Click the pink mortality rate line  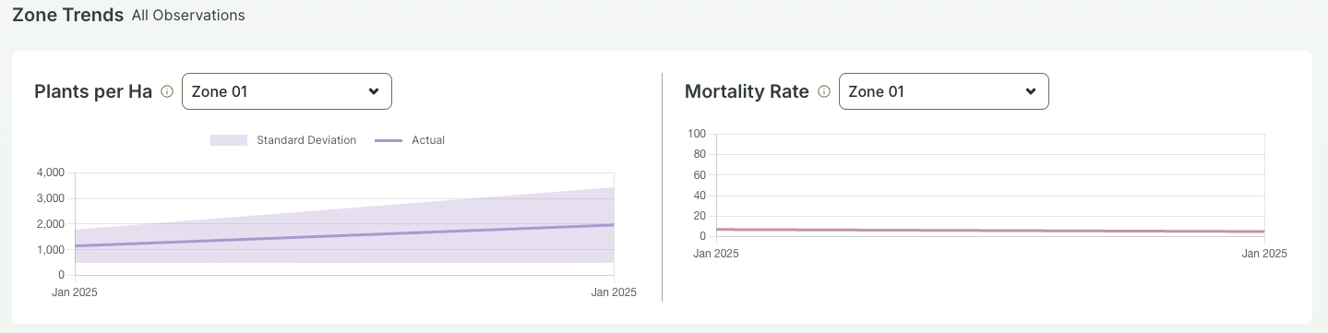989,231
